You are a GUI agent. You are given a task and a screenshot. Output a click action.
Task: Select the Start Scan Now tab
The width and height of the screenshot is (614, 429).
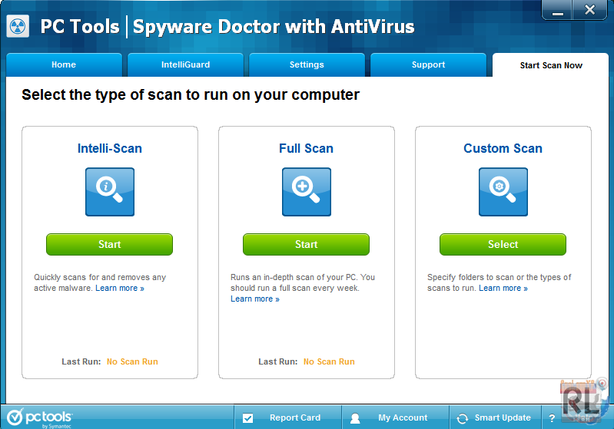click(x=551, y=65)
